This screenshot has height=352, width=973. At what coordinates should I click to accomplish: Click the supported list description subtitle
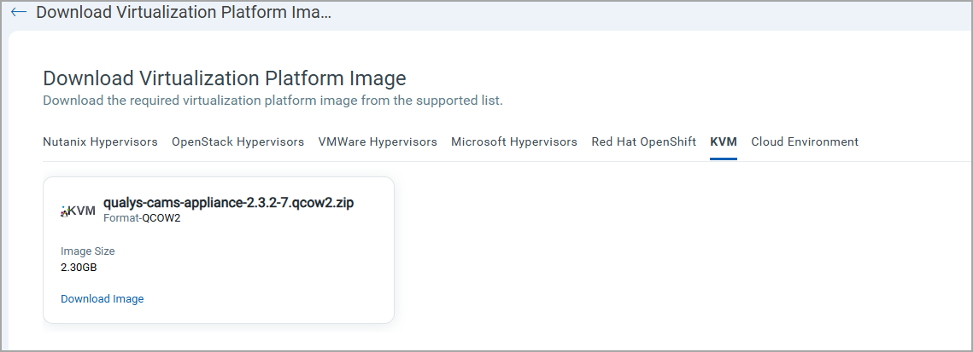coord(273,101)
